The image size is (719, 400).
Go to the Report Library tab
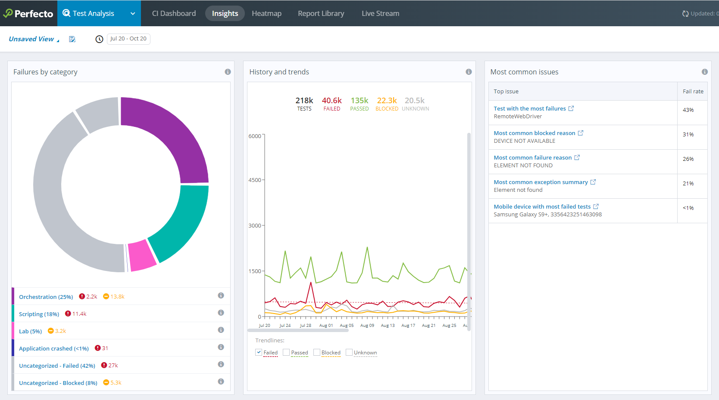(x=321, y=13)
